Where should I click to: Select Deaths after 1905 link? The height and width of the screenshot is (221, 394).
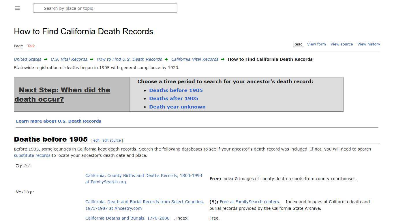click(x=174, y=98)
